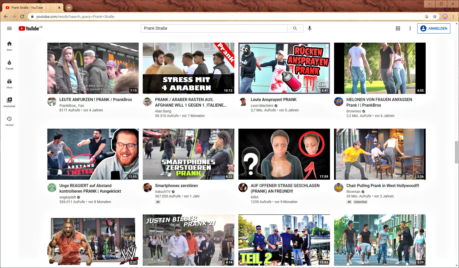Open the three-dot settings menu
Viewport: 459px width, 268px height.
(x=410, y=28)
